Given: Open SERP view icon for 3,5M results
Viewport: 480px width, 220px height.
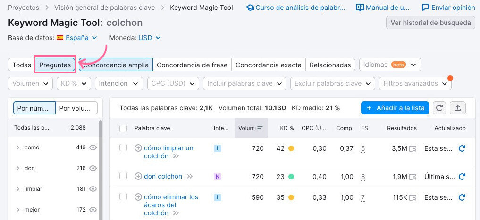Looking at the screenshot, I should point(413,149).
